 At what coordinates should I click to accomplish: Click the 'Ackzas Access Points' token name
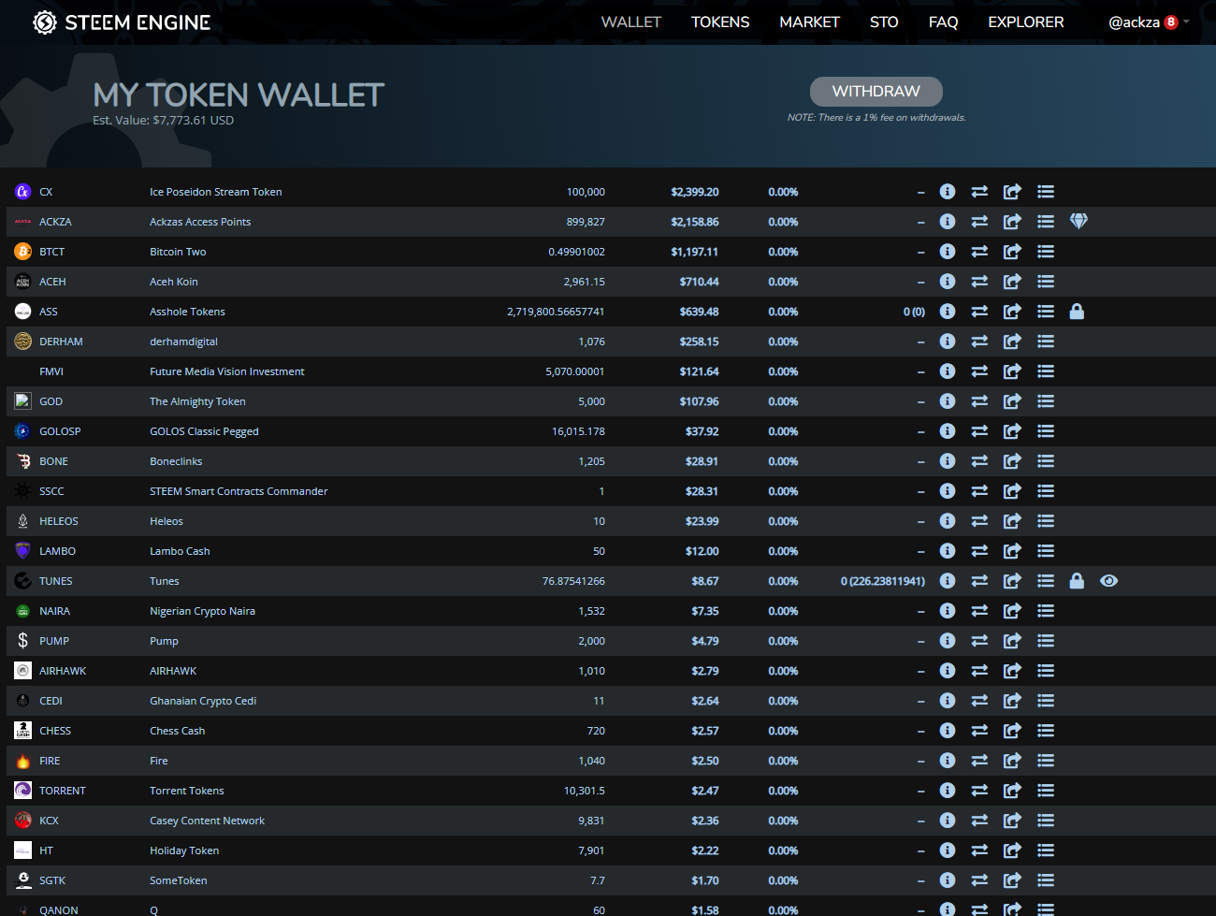[200, 222]
